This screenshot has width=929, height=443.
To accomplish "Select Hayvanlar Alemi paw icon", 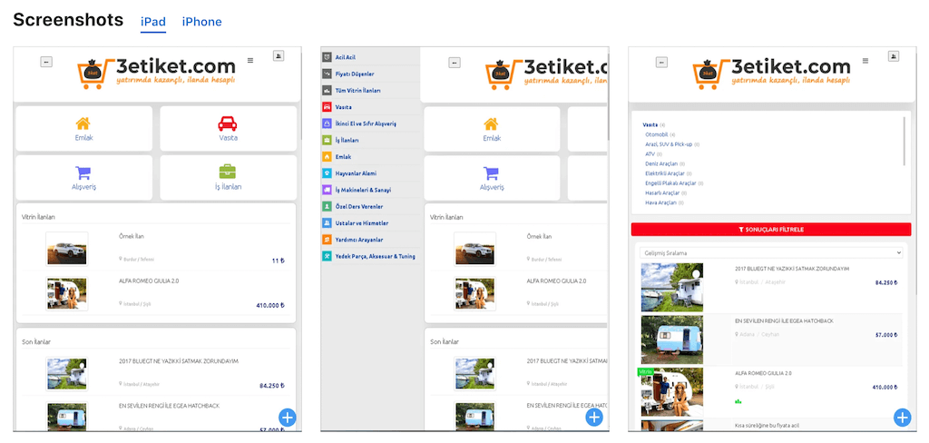I will tap(327, 173).
